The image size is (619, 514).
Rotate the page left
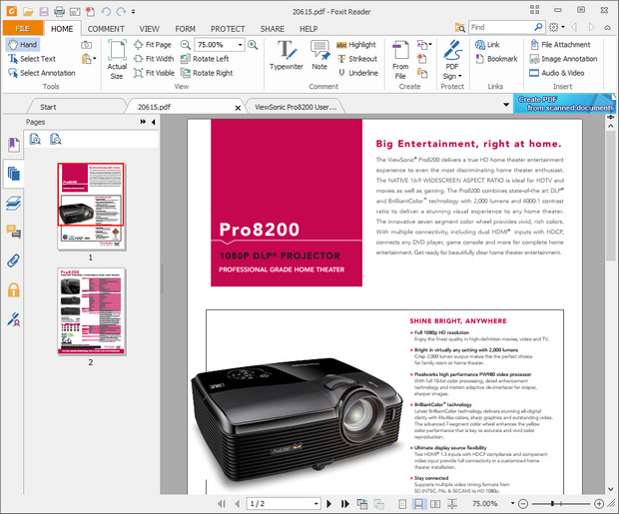click(x=205, y=59)
